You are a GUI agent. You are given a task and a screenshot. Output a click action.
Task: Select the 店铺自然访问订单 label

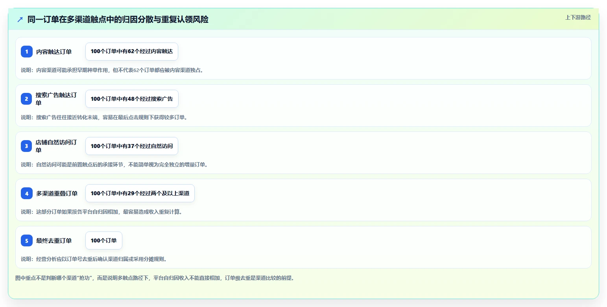tap(57, 146)
